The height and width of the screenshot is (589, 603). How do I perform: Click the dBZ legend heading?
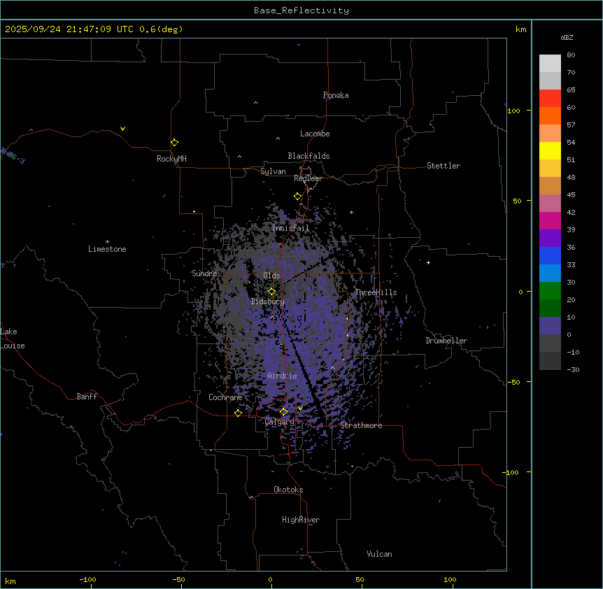click(567, 37)
